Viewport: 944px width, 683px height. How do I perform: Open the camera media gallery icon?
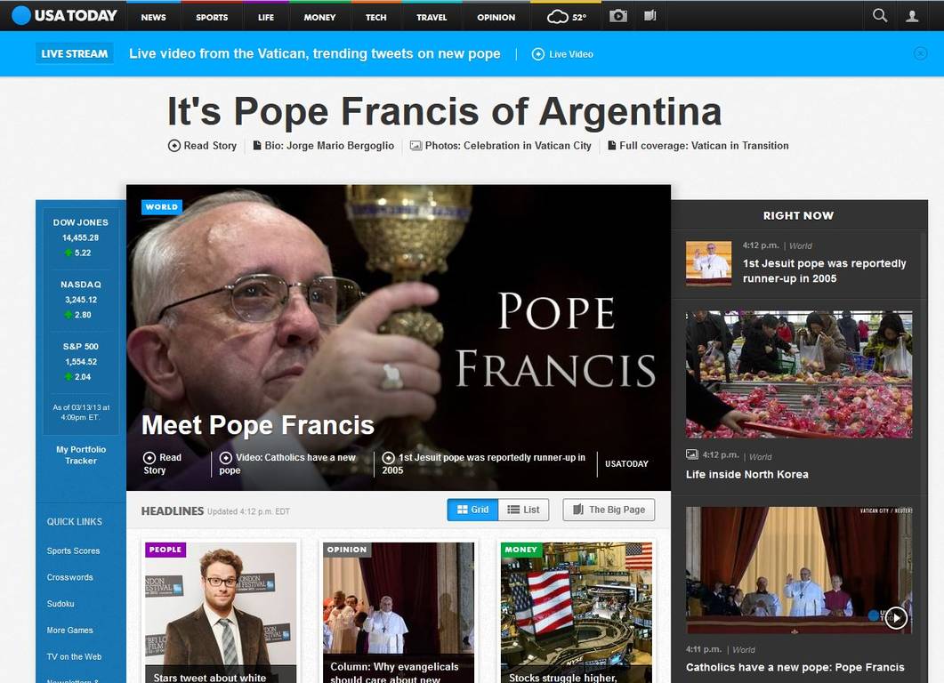[x=617, y=16]
